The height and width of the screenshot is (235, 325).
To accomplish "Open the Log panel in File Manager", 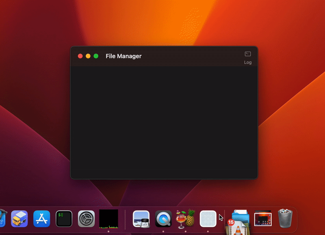I will pos(248,58).
